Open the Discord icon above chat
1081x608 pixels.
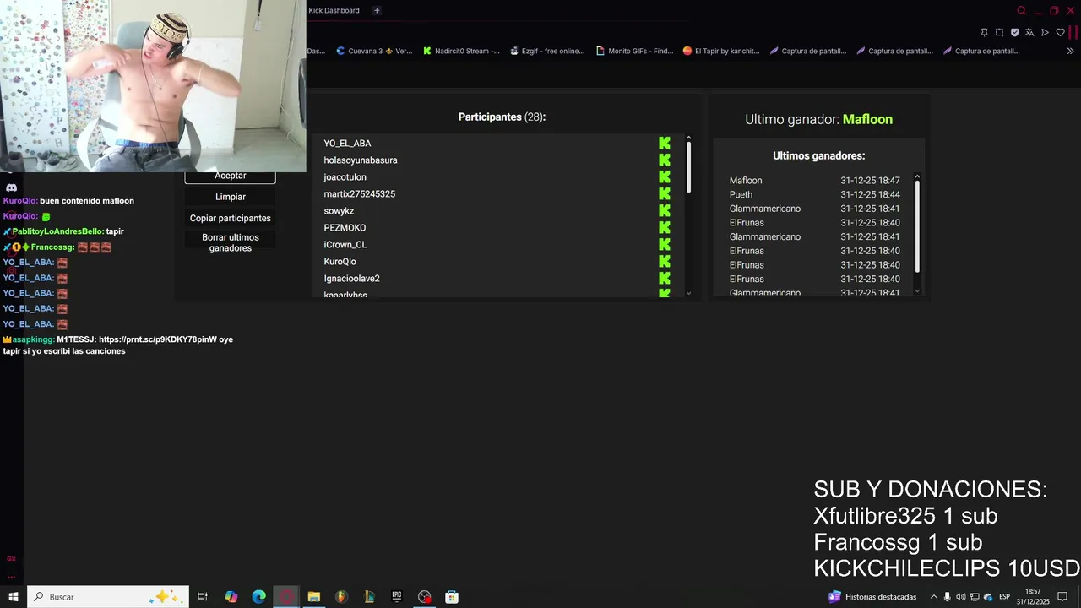coord(11,187)
